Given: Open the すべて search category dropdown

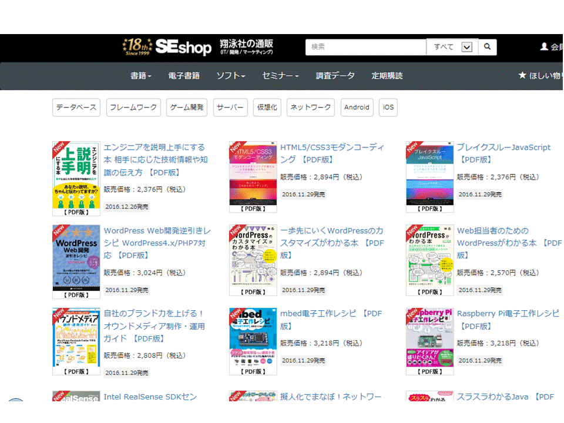Looking at the screenshot, I should pos(452,47).
